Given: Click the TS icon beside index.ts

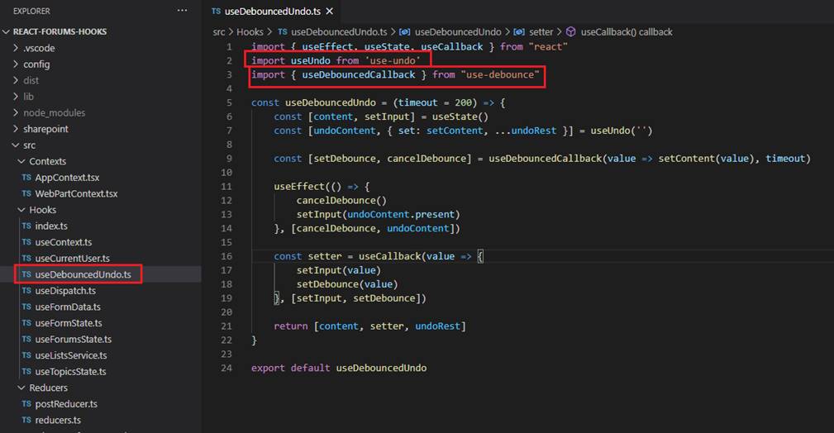Looking at the screenshot, I should tap(26, 226).
